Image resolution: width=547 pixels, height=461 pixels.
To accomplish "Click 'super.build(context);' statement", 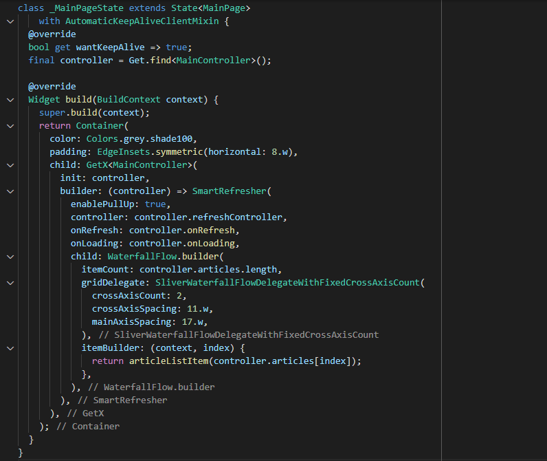I will click(94, 112).
